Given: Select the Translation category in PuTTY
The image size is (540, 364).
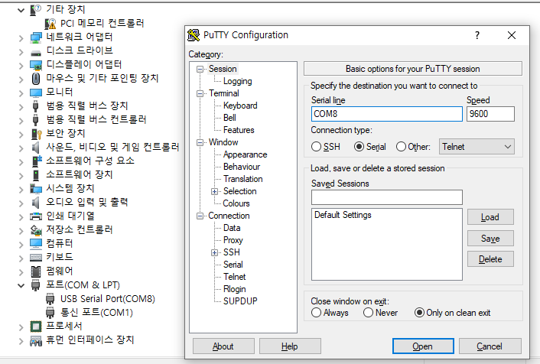Looking at the screenshot, I should pos(242,179).
